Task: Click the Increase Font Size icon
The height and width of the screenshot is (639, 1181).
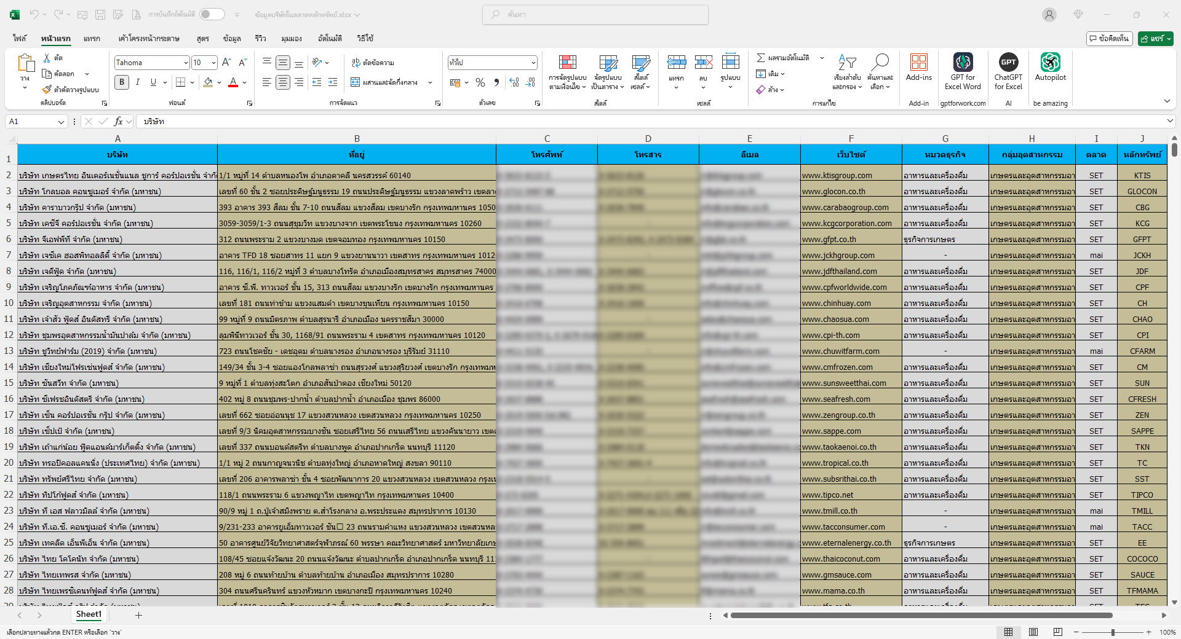Action: 226,63
